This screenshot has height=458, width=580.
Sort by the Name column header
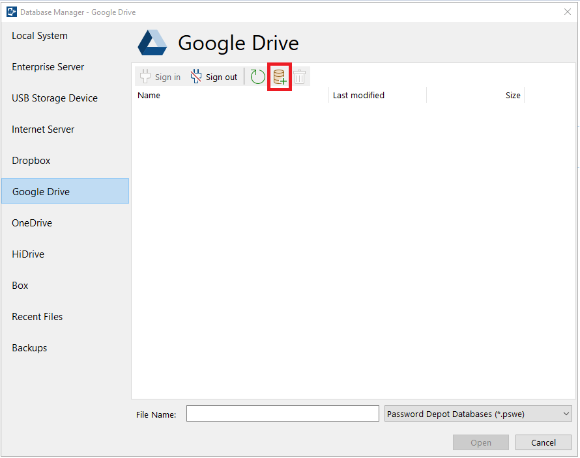coord(231,95)
